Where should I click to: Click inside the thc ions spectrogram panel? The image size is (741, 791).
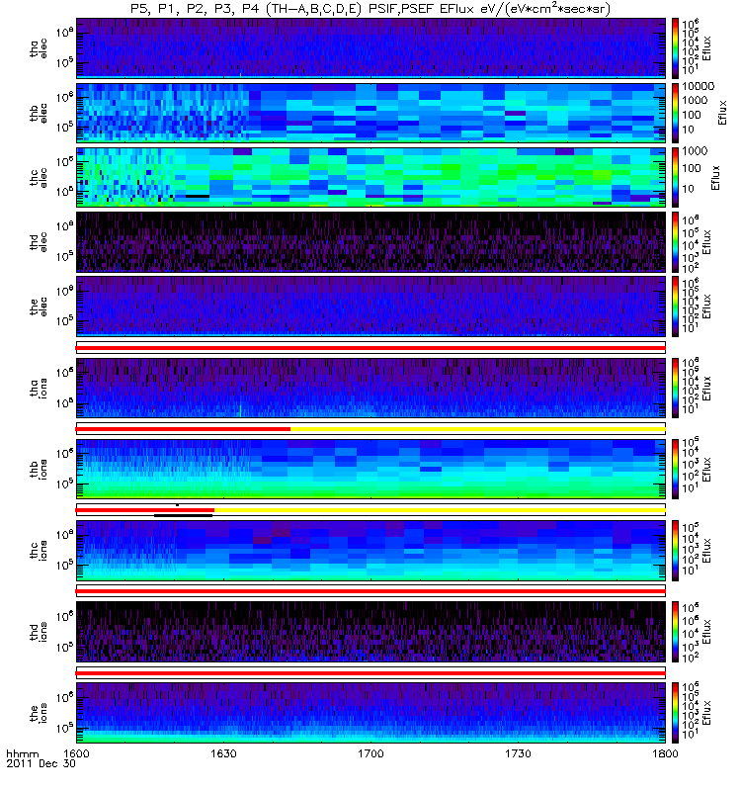tap(370, 551)
